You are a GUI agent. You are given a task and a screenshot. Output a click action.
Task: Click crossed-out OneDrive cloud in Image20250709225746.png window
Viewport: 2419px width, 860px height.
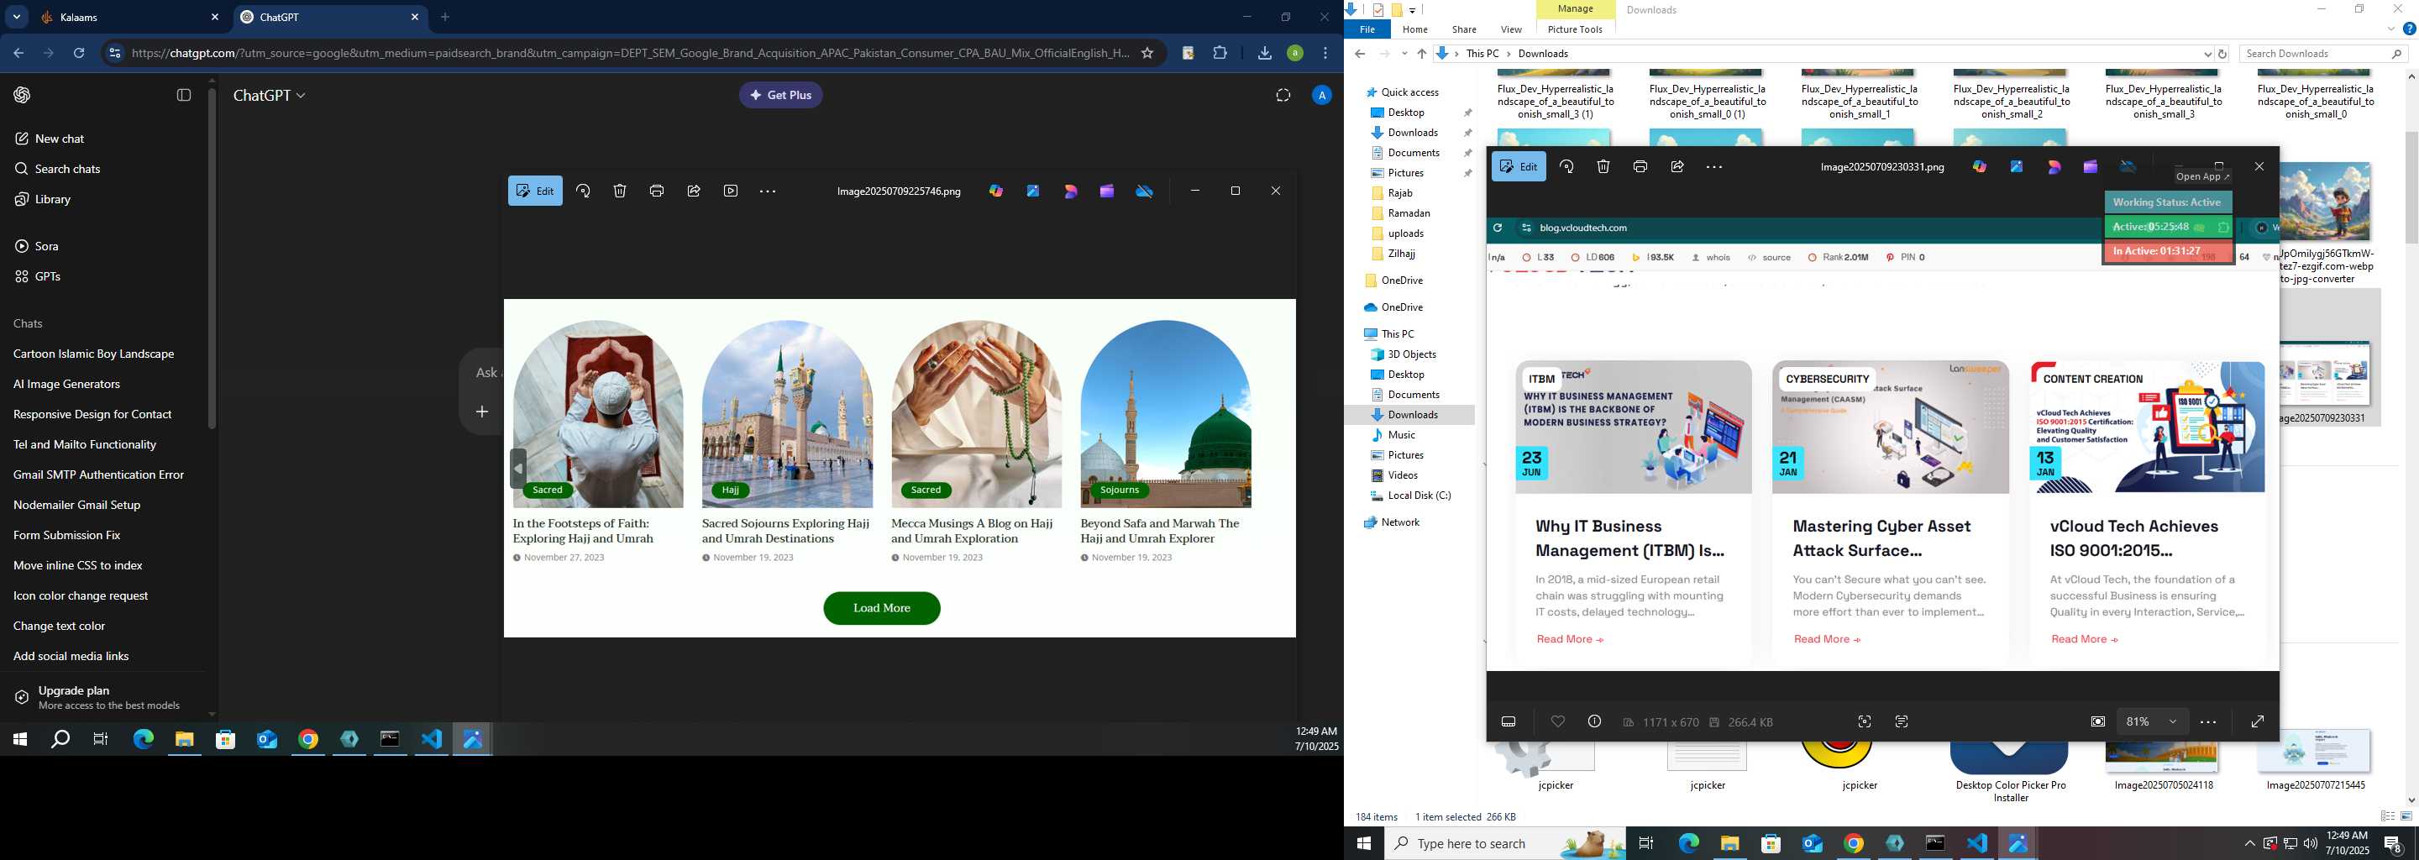tap(1144, 191)
